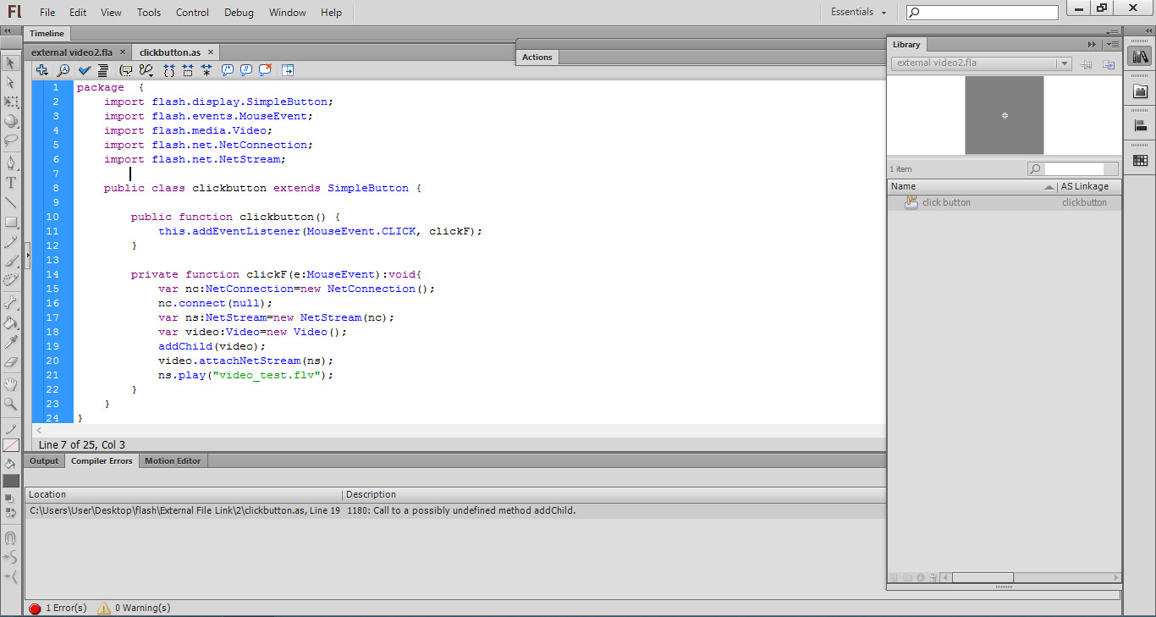Screen dimensions: 1156x617
Task: Click Collapse Between Braces icon
Action: click(169, 70)
